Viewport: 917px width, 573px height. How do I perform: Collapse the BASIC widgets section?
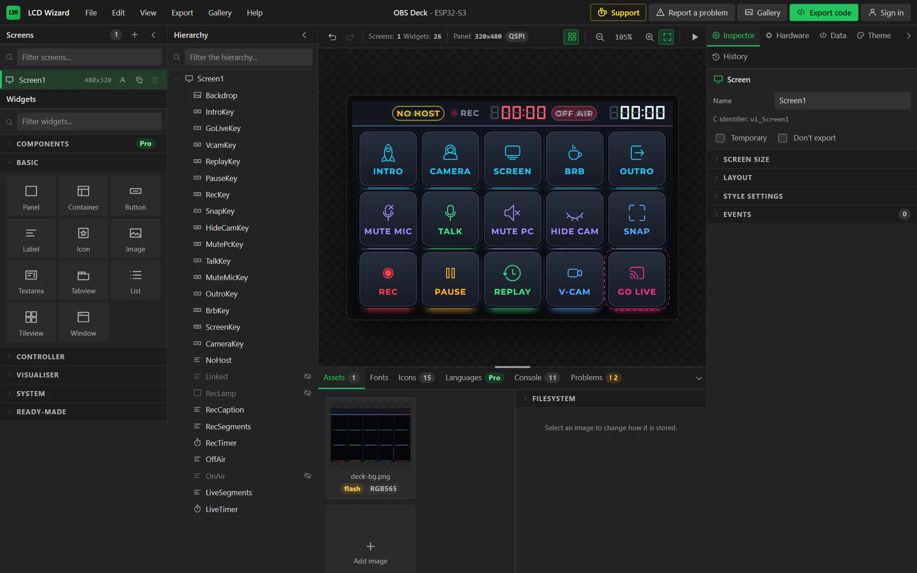pyautogui.click(x=83, y=162)
